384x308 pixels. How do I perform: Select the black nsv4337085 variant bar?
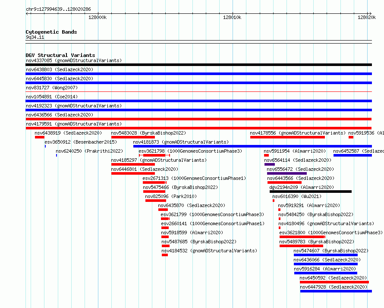click(198, 65)
